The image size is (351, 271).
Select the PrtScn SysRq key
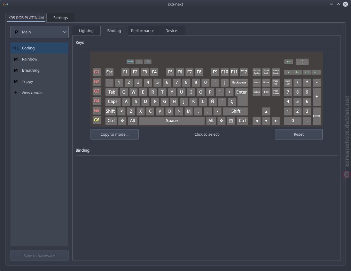click(257, 72)
